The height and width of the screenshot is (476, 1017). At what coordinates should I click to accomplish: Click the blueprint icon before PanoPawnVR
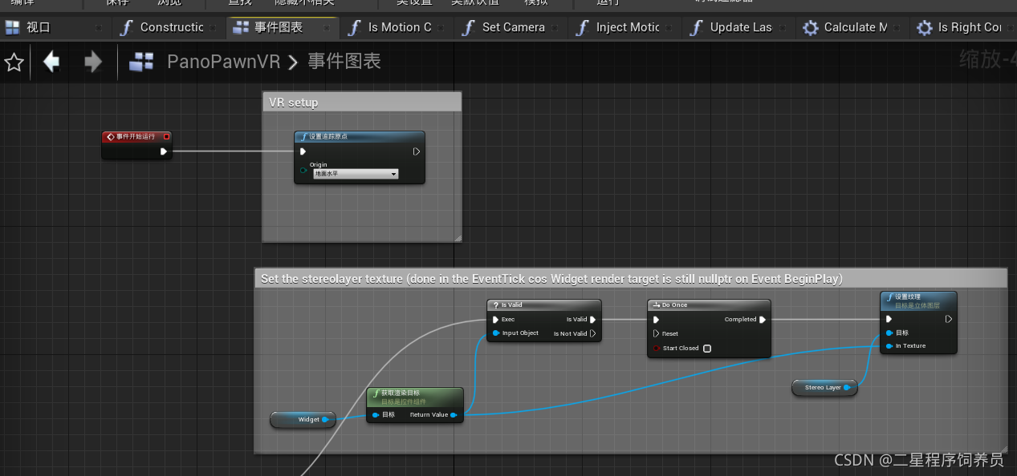coord(141,62)
